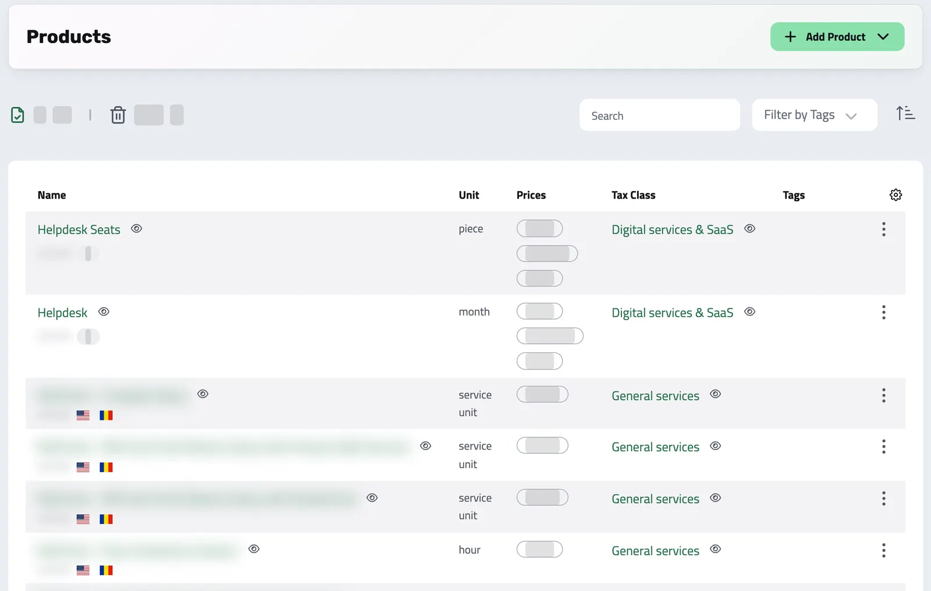The height and width of the screenshot is (591, 931).
Task: Click eye icon beside Helpdesk Seats name
Action: [137, 229]
